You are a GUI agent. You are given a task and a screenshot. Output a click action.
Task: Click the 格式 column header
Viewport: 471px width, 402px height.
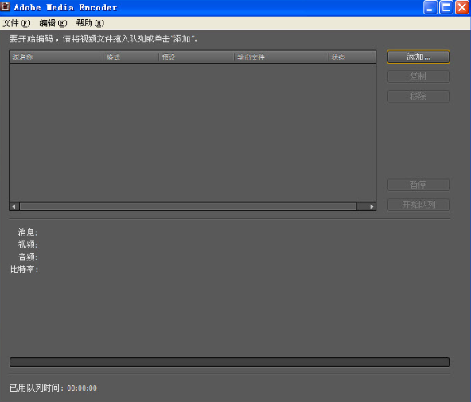[131, 57]
